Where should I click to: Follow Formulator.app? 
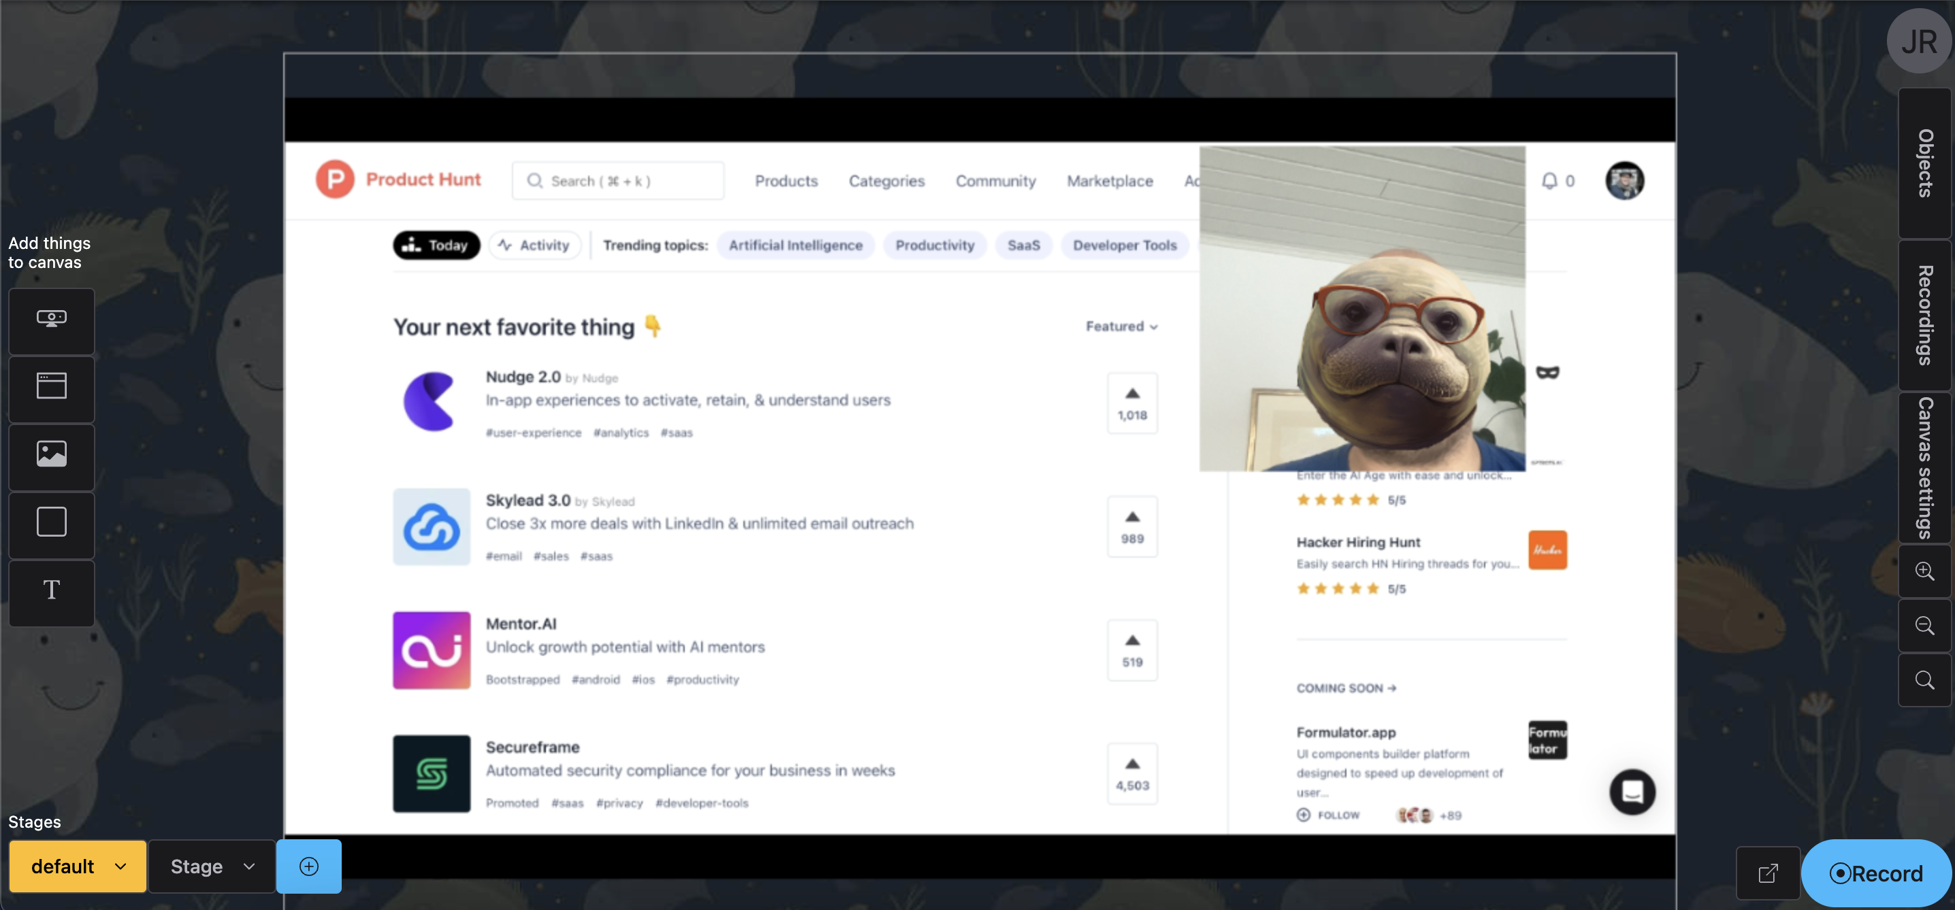click(1328, 815)
